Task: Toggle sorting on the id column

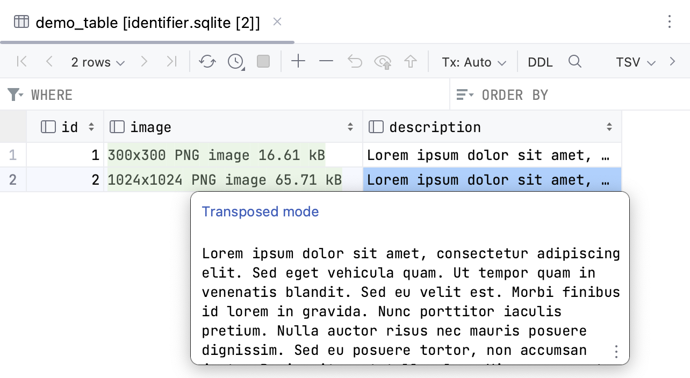Action: (x=90, y=127)
